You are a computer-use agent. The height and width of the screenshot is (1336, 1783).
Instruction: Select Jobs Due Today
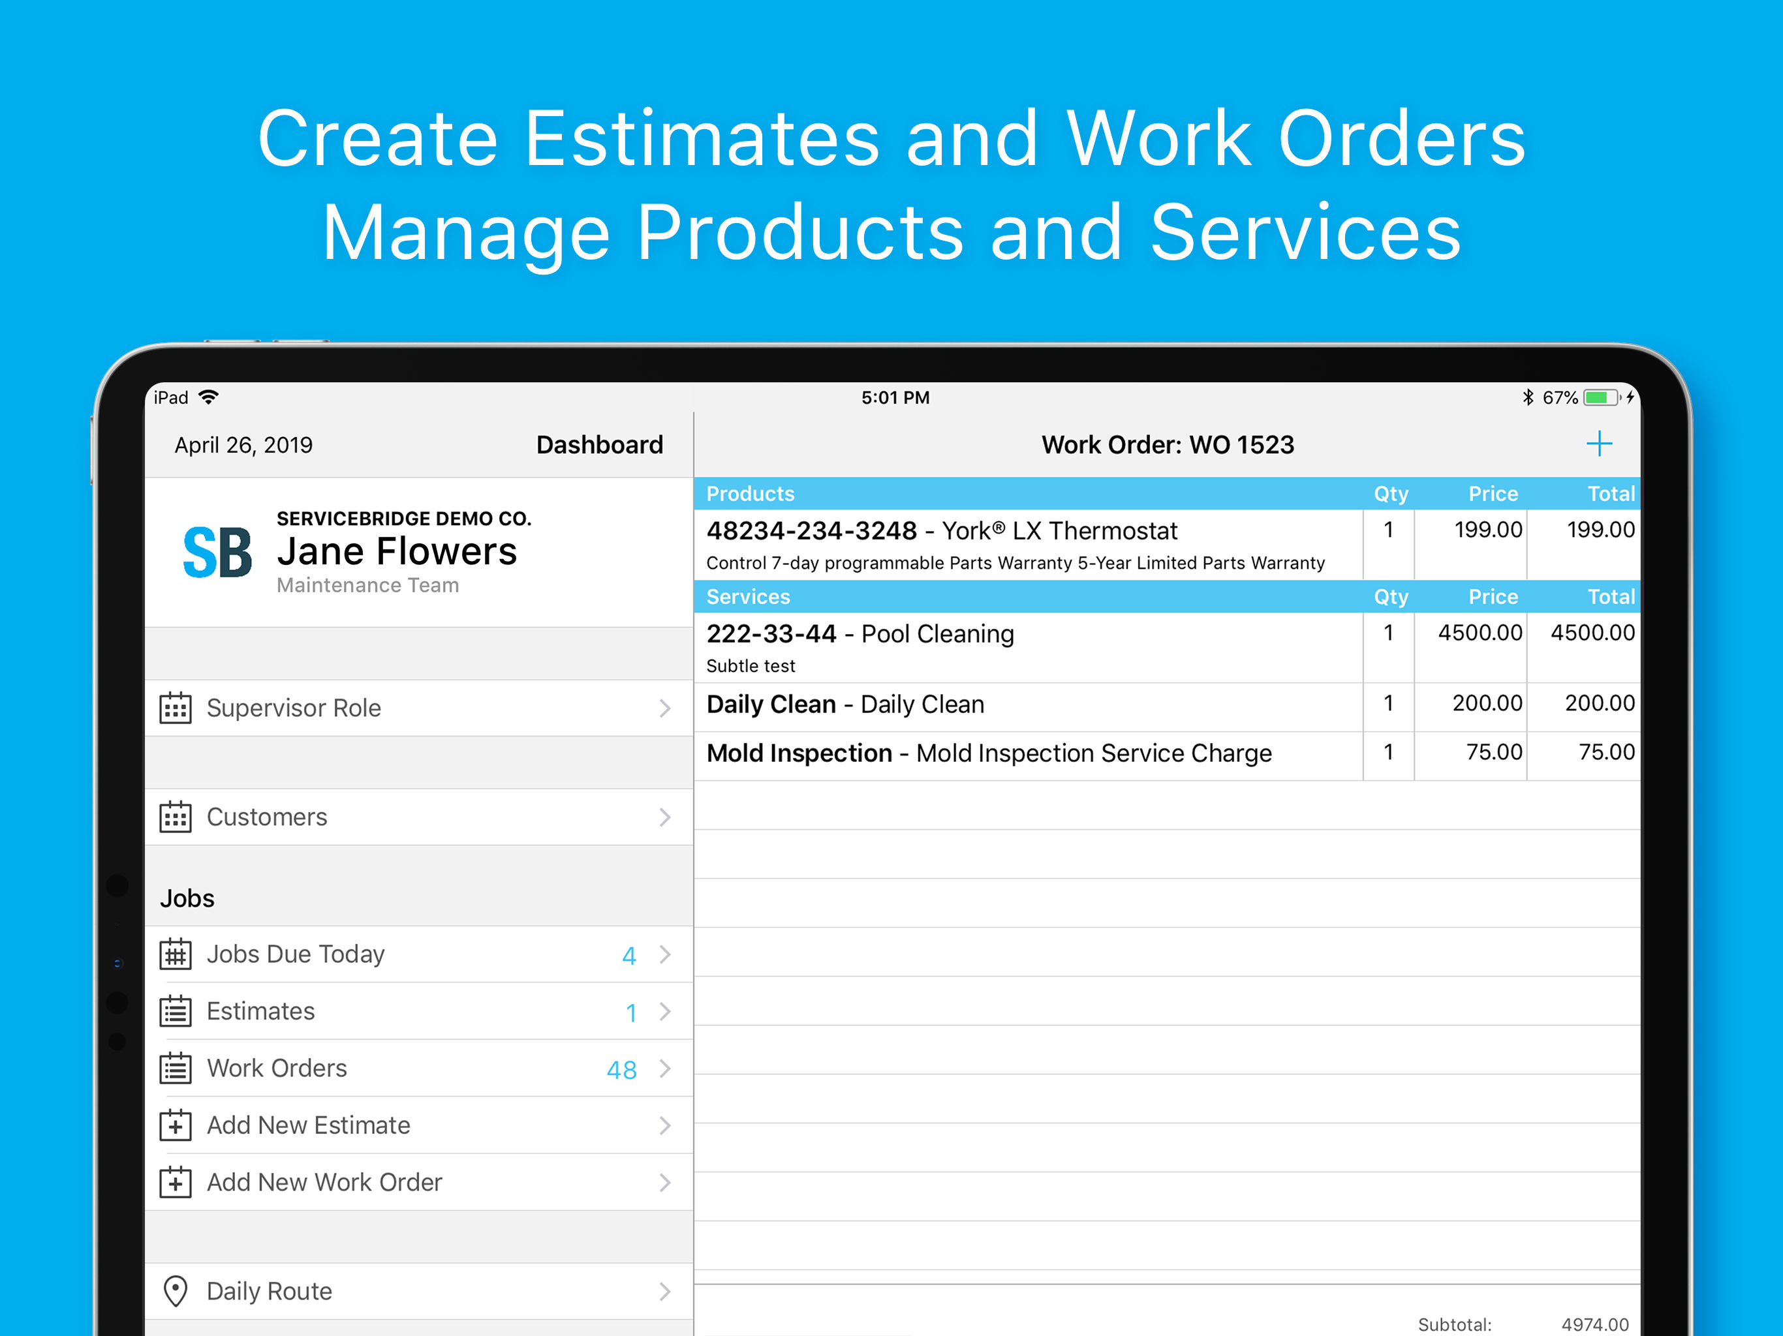click(419, 954)
